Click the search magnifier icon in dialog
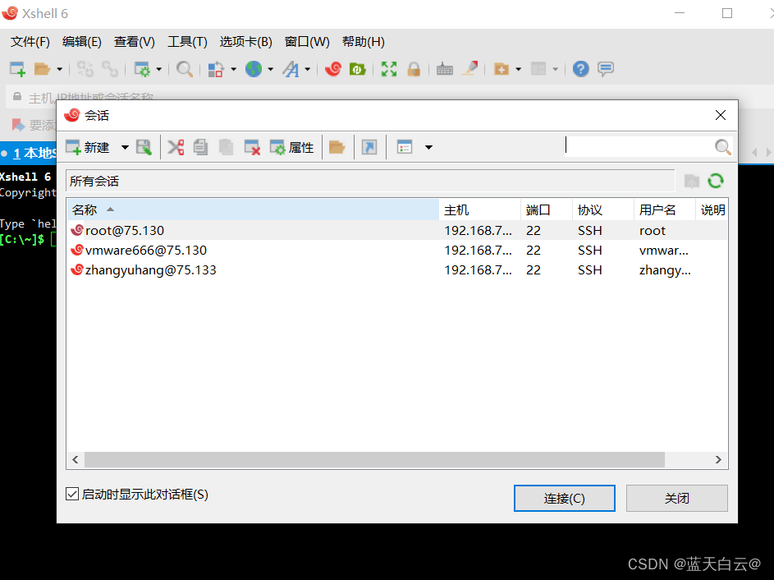 click(722, 147)
